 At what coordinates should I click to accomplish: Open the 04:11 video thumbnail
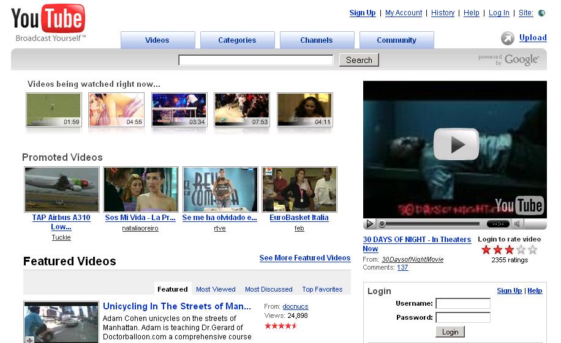305,109
